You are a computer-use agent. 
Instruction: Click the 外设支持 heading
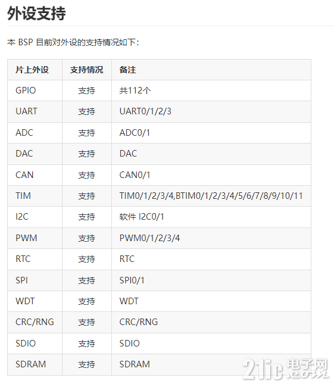pos(36,13)
